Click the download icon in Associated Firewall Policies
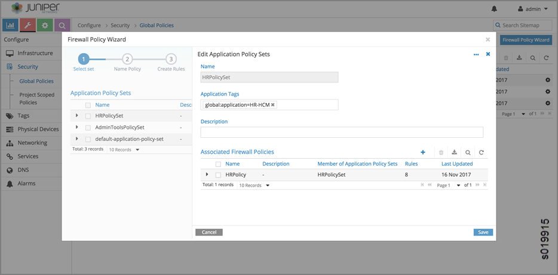The width and height of the screenshot is (558, 275). [454, 153]
